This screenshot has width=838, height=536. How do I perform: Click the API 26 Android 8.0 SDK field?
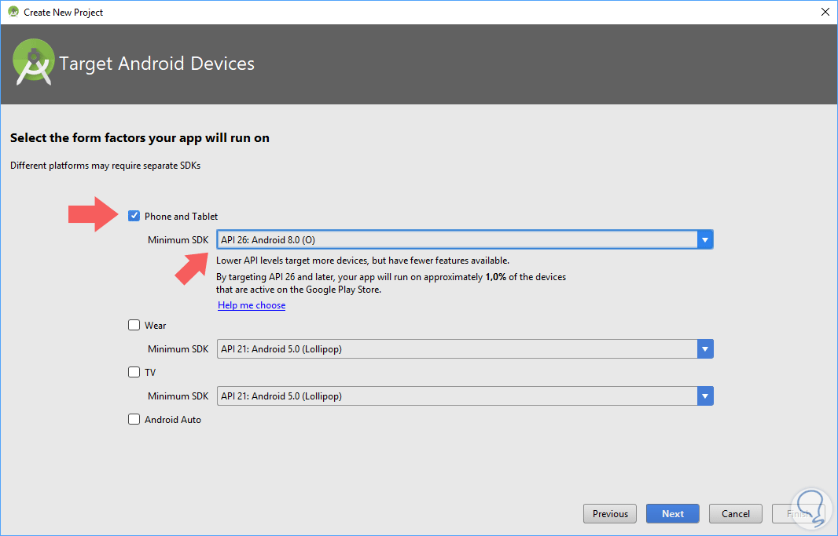[456, 240]
